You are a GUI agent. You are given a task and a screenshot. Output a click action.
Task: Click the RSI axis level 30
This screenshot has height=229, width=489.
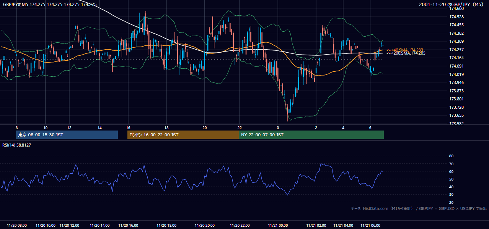coord(451,195)
